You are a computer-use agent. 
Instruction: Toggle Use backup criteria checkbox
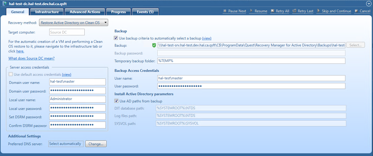click(116, 38)
